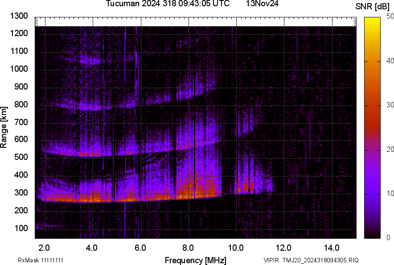Click the 'VIPIR' footer label
This screenshot has height=265, width=394.
click(x=271, y=260)
